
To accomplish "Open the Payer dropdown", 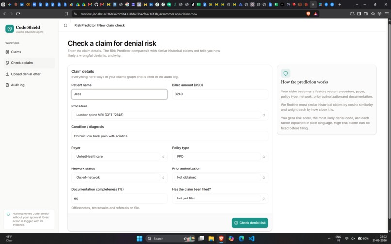I will pos(119,156).
